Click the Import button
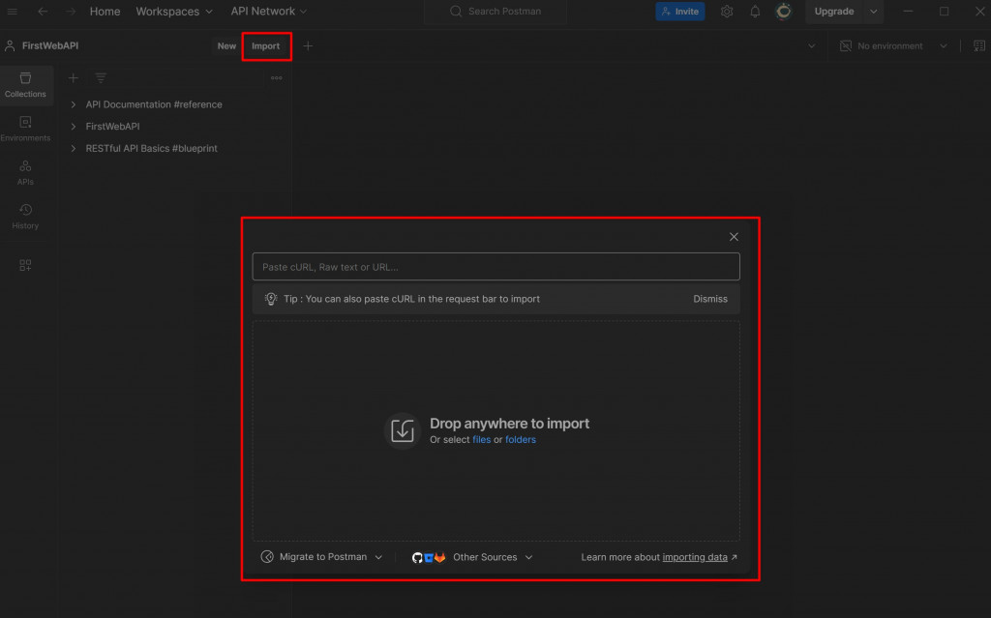This screenshot has width=991, height=618. (x=265, y=46)
